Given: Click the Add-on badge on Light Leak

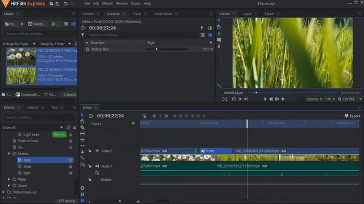Looking at the screenshot, I should point(59,134).
